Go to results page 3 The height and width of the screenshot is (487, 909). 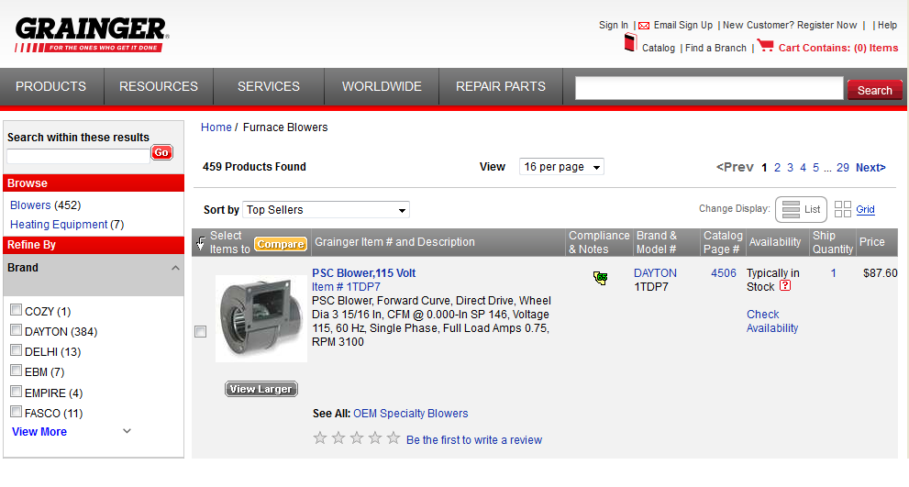pyautogui.click(x=790, y=168)
